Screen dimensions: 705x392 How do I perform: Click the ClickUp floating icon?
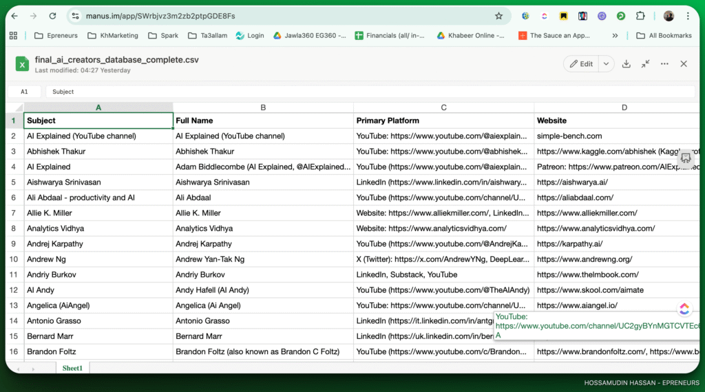(684, 309)
